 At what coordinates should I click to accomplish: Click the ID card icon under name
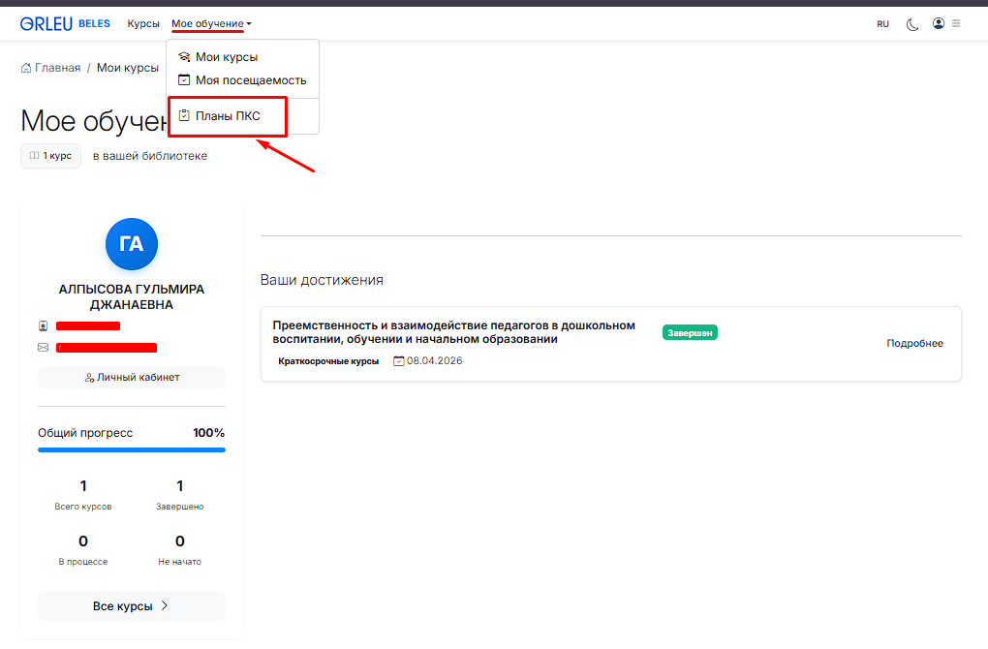43,325
